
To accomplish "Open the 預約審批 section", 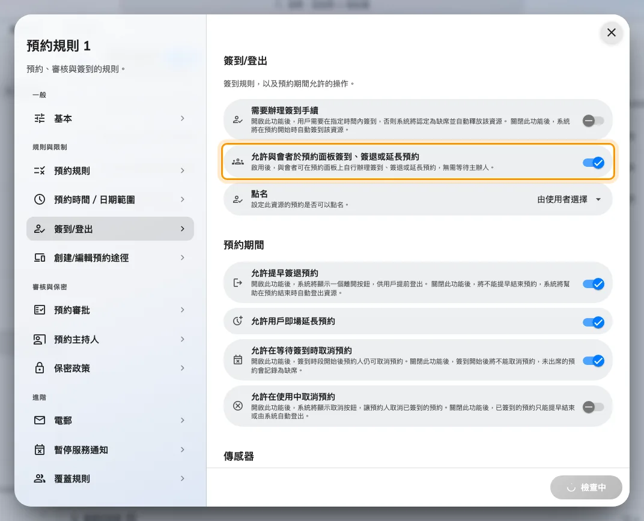I will click(x=110, y=310).
